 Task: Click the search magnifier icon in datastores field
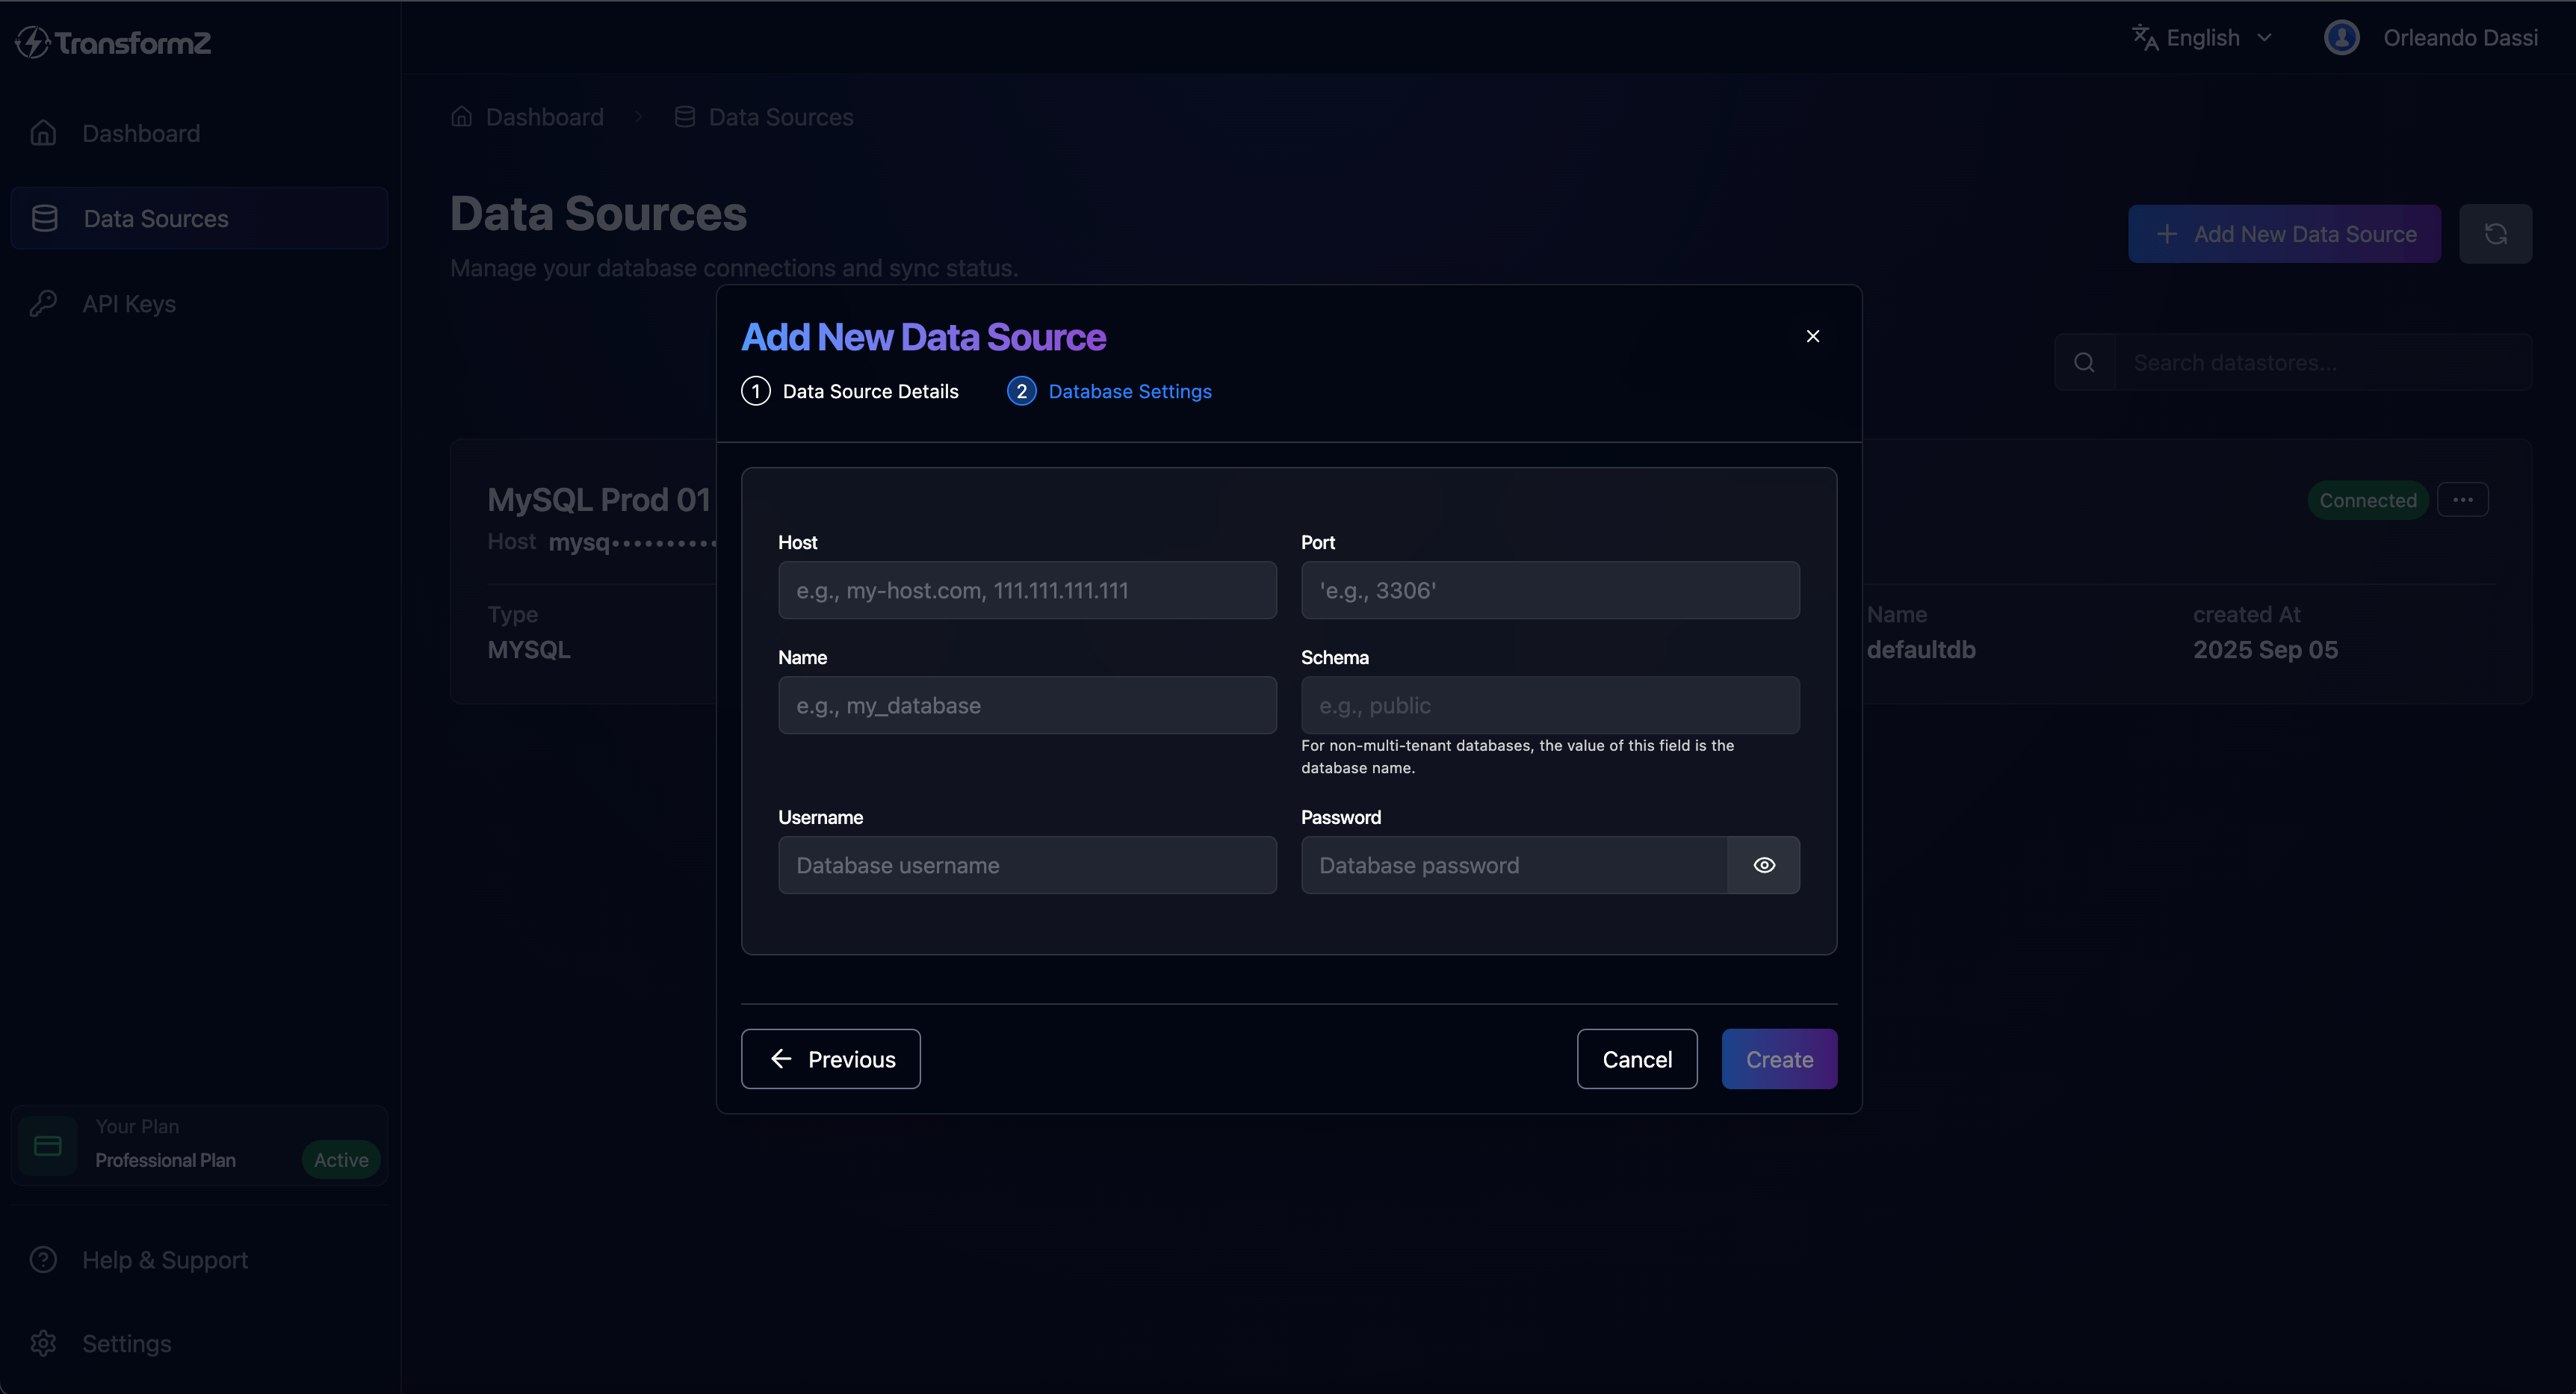click(x=2085, y=361)
